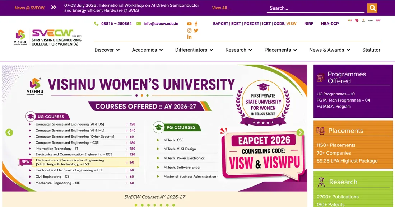Open the Statutory menu item
The width and height of the screenshot is (395, 207).
click(371, 50)
